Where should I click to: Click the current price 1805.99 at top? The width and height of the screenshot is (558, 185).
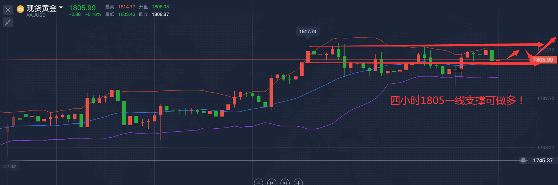(82, 7)
